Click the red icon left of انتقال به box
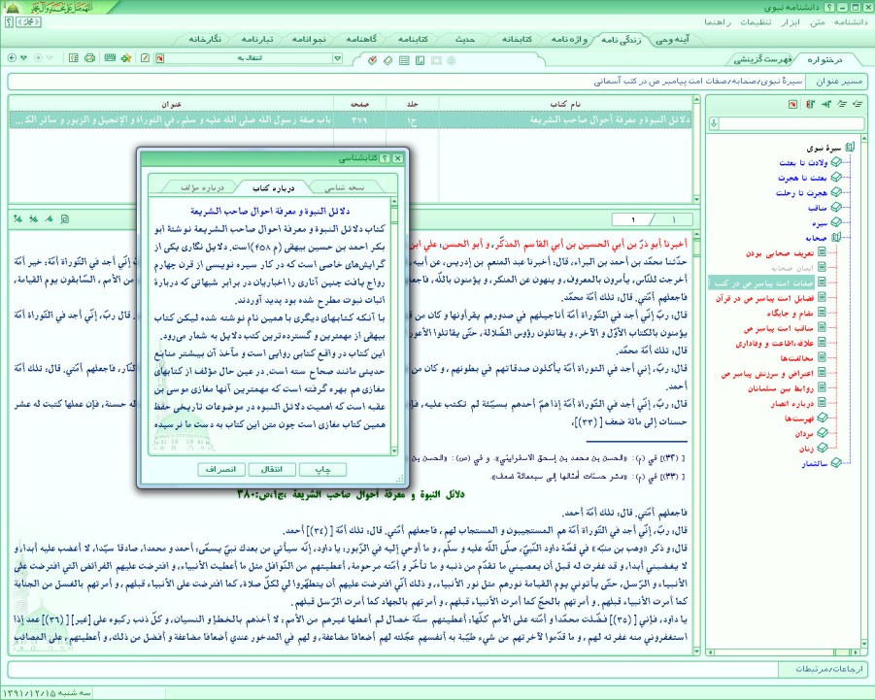Image resolution: width=875 pixels, height=700 pixels. point(159,58)
